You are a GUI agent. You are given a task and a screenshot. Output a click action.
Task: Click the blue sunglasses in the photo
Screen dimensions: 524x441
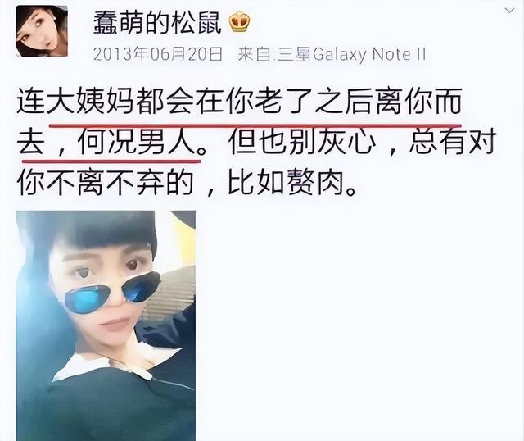pyautogui.click(x=112, y=291)
